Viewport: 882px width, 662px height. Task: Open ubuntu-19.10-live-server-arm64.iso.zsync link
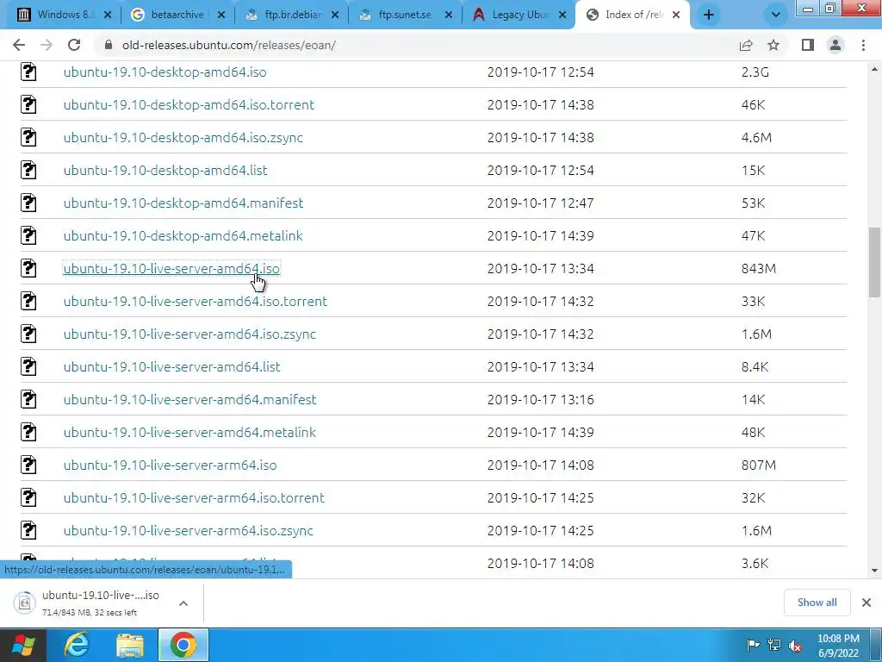coord(188,530)
